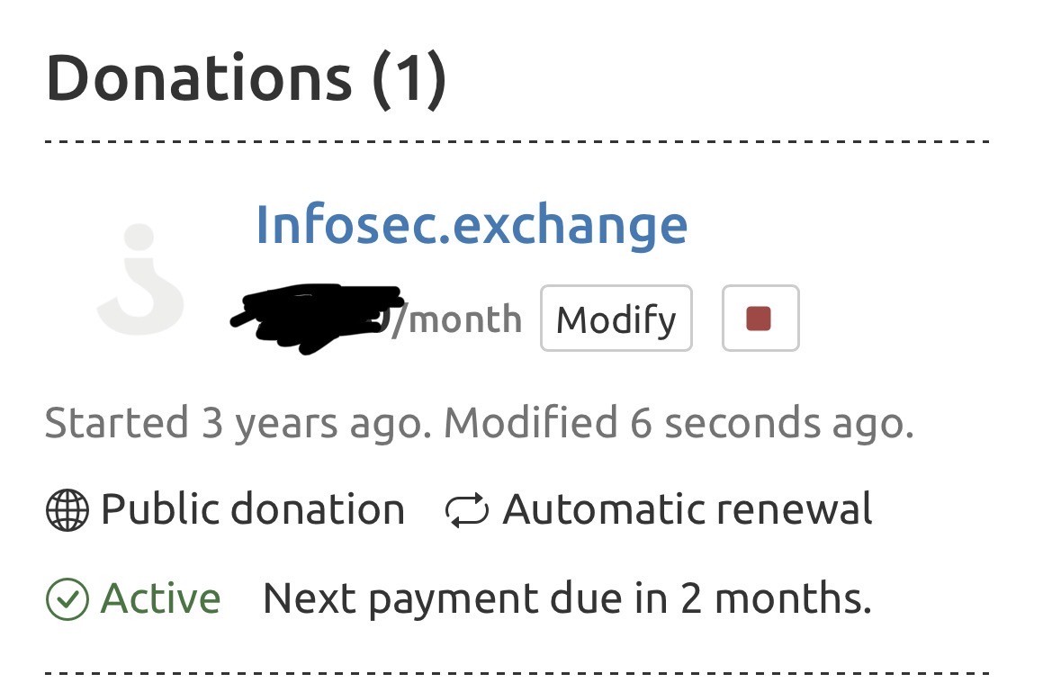Click the Automatic renewal label
Image resolution: width=1061 pixels, height=683 pixels.
tap(688, 510)
